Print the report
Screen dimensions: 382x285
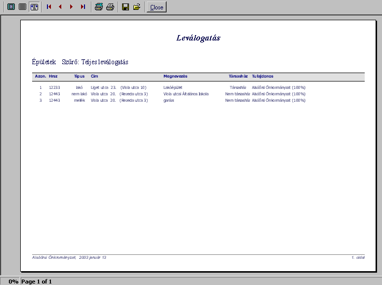[x=110, y=7]
